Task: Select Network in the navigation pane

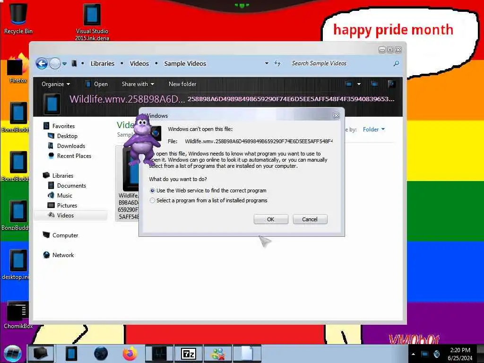Action: tap(63, 255)
